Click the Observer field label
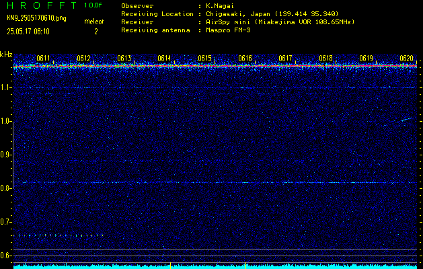 pos(137,5)
